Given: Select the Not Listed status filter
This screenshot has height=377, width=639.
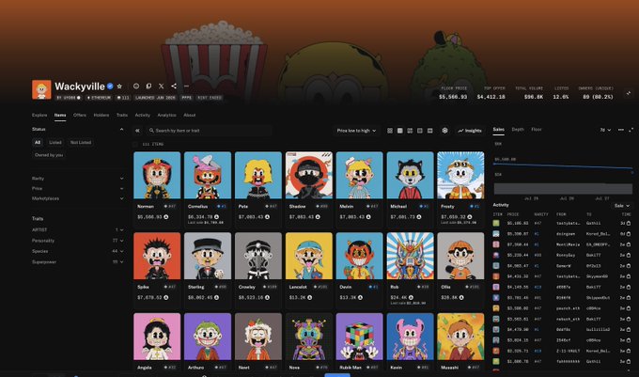Looking at the screenshot, I should [81, 142].
